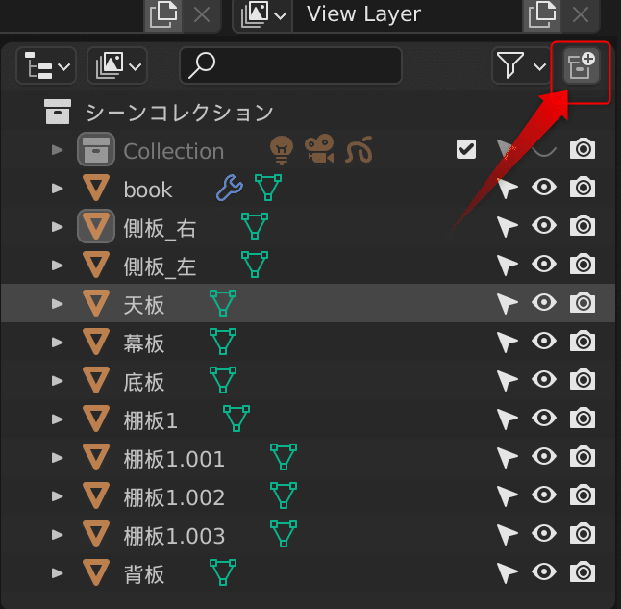Click the scene remove X button

tap(202, 15)
